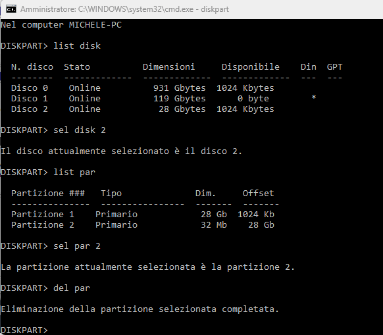Click the 'sel par 2' command line
This screenshot has width=383, height=335.
click(51, 245)
